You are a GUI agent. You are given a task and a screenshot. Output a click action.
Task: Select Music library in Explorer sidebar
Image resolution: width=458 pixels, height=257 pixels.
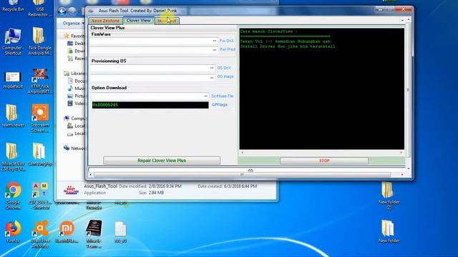tap(77, 89)
